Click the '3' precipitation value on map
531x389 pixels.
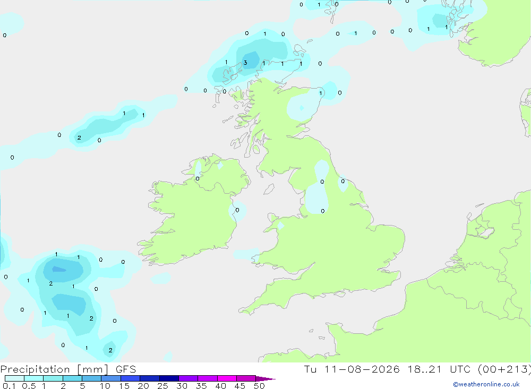(245, 63)
